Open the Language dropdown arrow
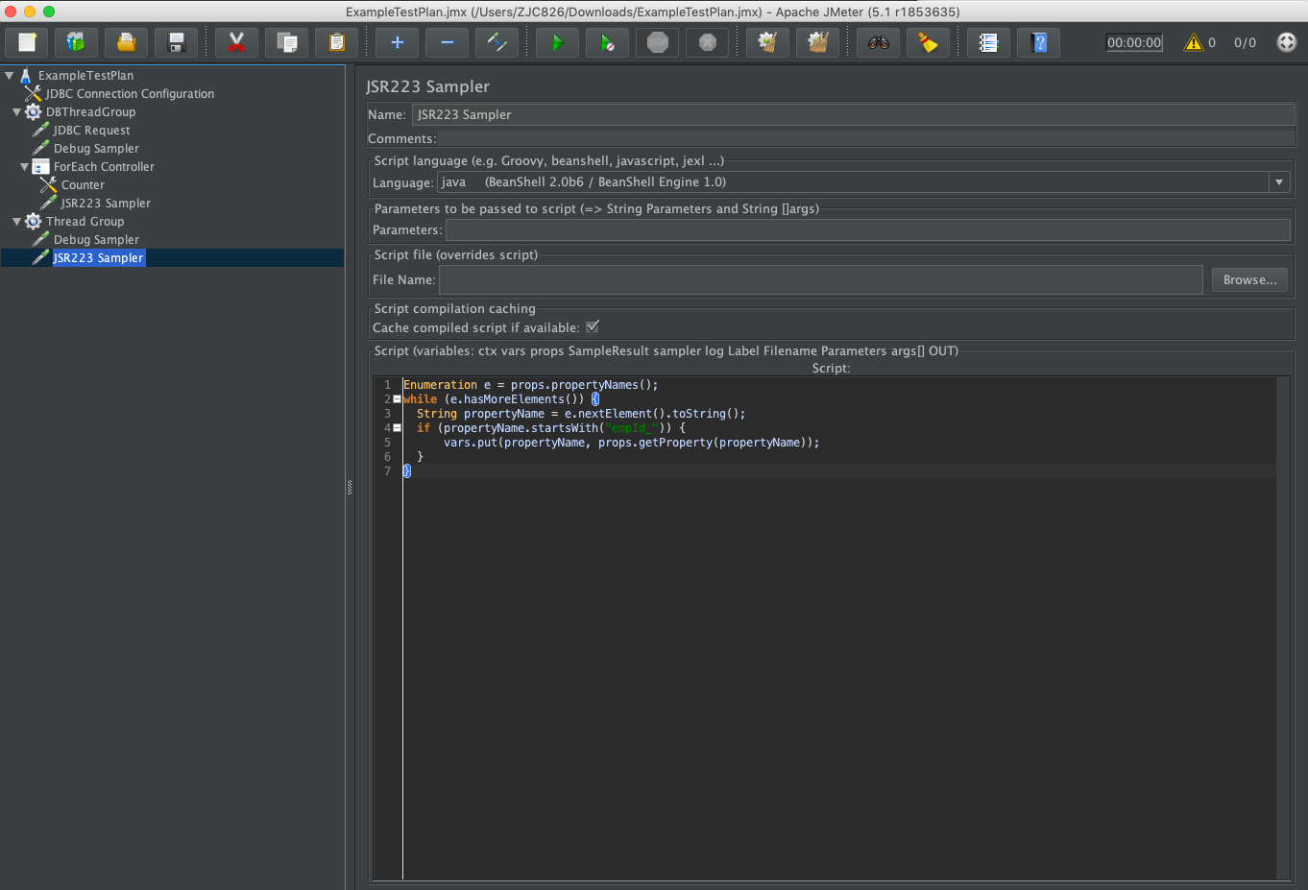 [1279, 182]
